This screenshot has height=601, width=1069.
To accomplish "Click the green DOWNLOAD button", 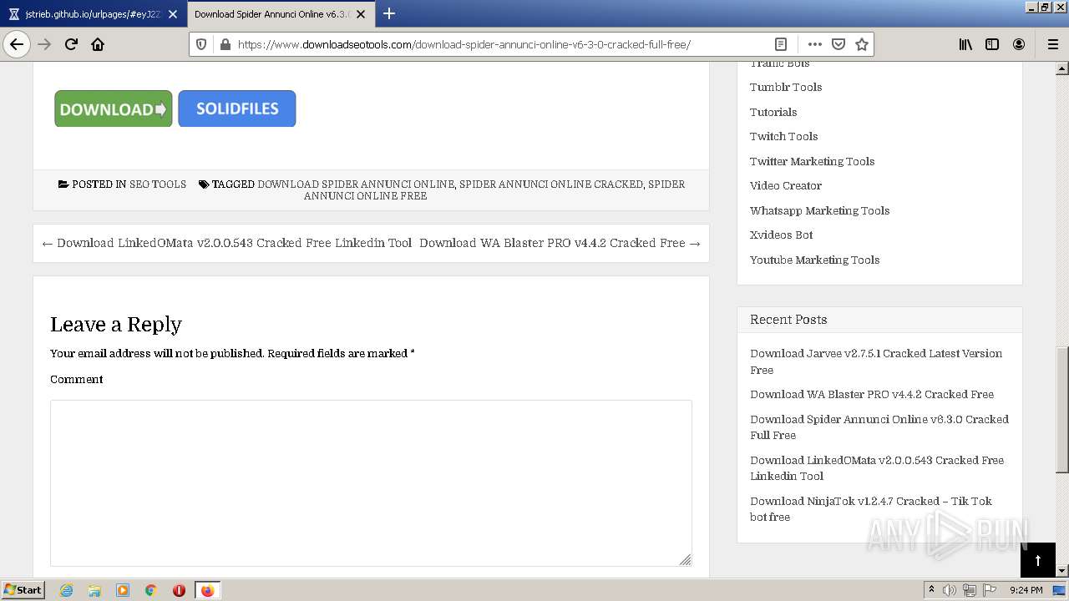I will click(x=114, y=109).
